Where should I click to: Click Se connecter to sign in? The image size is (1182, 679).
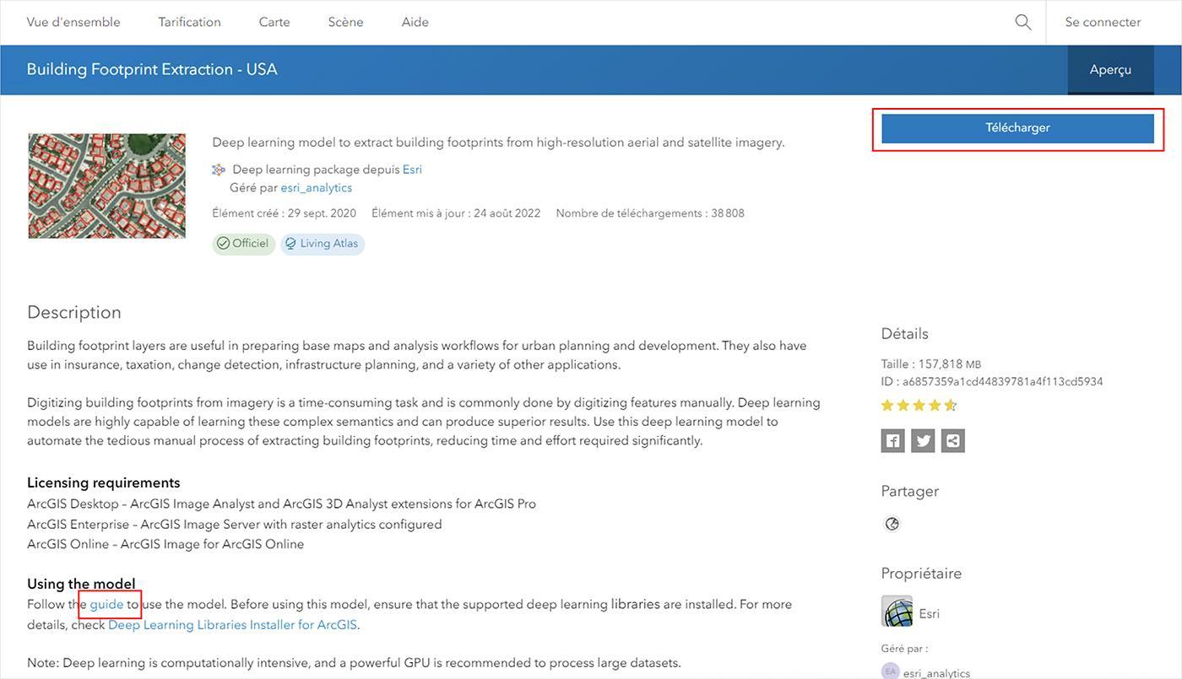pos(1103,22)
